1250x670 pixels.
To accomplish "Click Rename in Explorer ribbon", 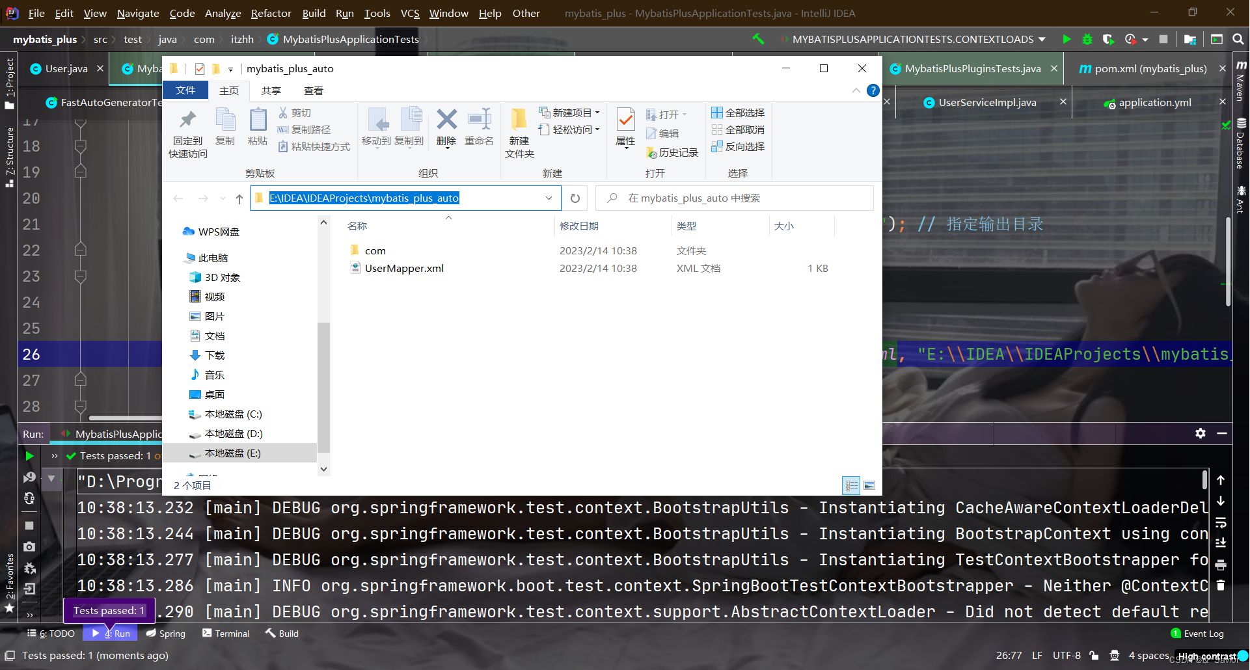I will (x=479, y=127).
